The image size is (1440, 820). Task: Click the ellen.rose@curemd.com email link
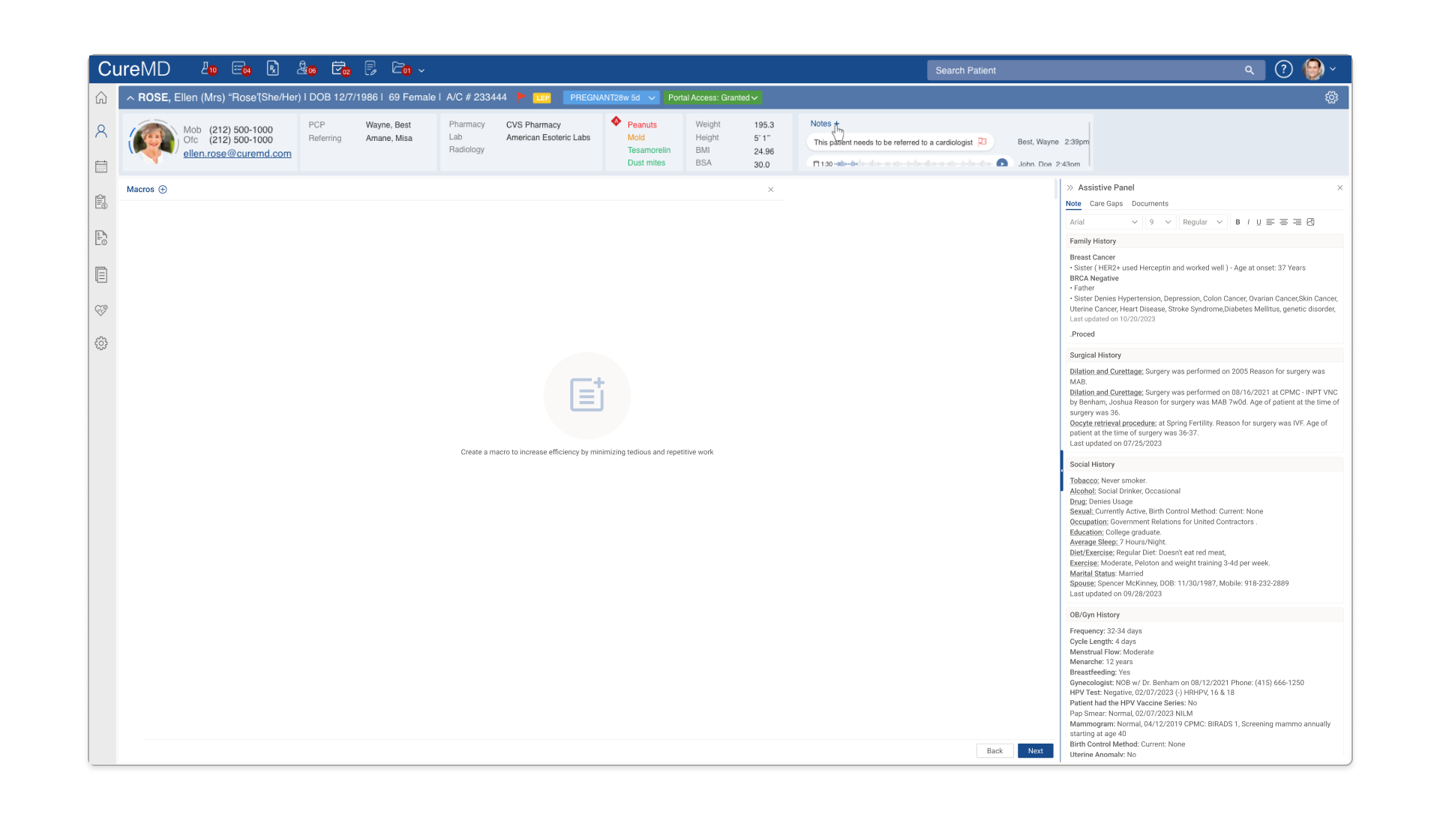point(237,154)
